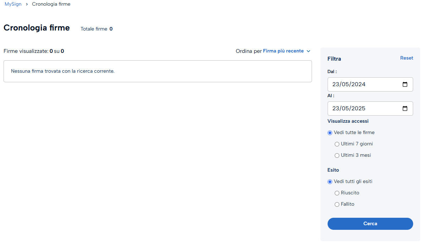Filter by Fallito outcome radio
422x244 pixels.
tap(337, 204)
